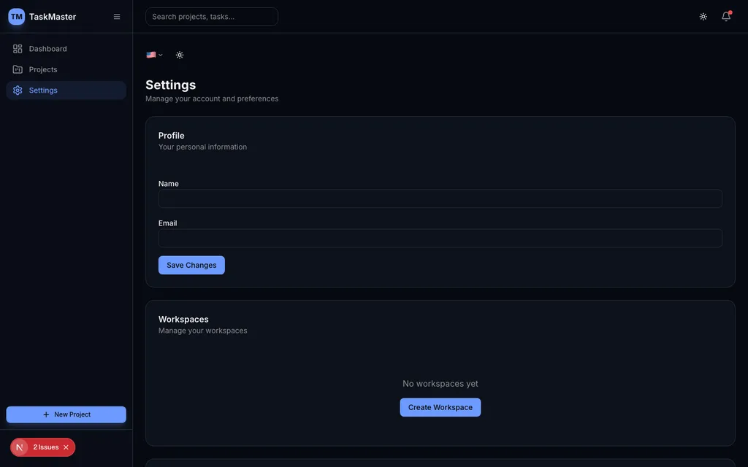The width and height of the screenshot is (748, 467).
Task: Select Settings in sidebar
Action: (x=66, y=90)
